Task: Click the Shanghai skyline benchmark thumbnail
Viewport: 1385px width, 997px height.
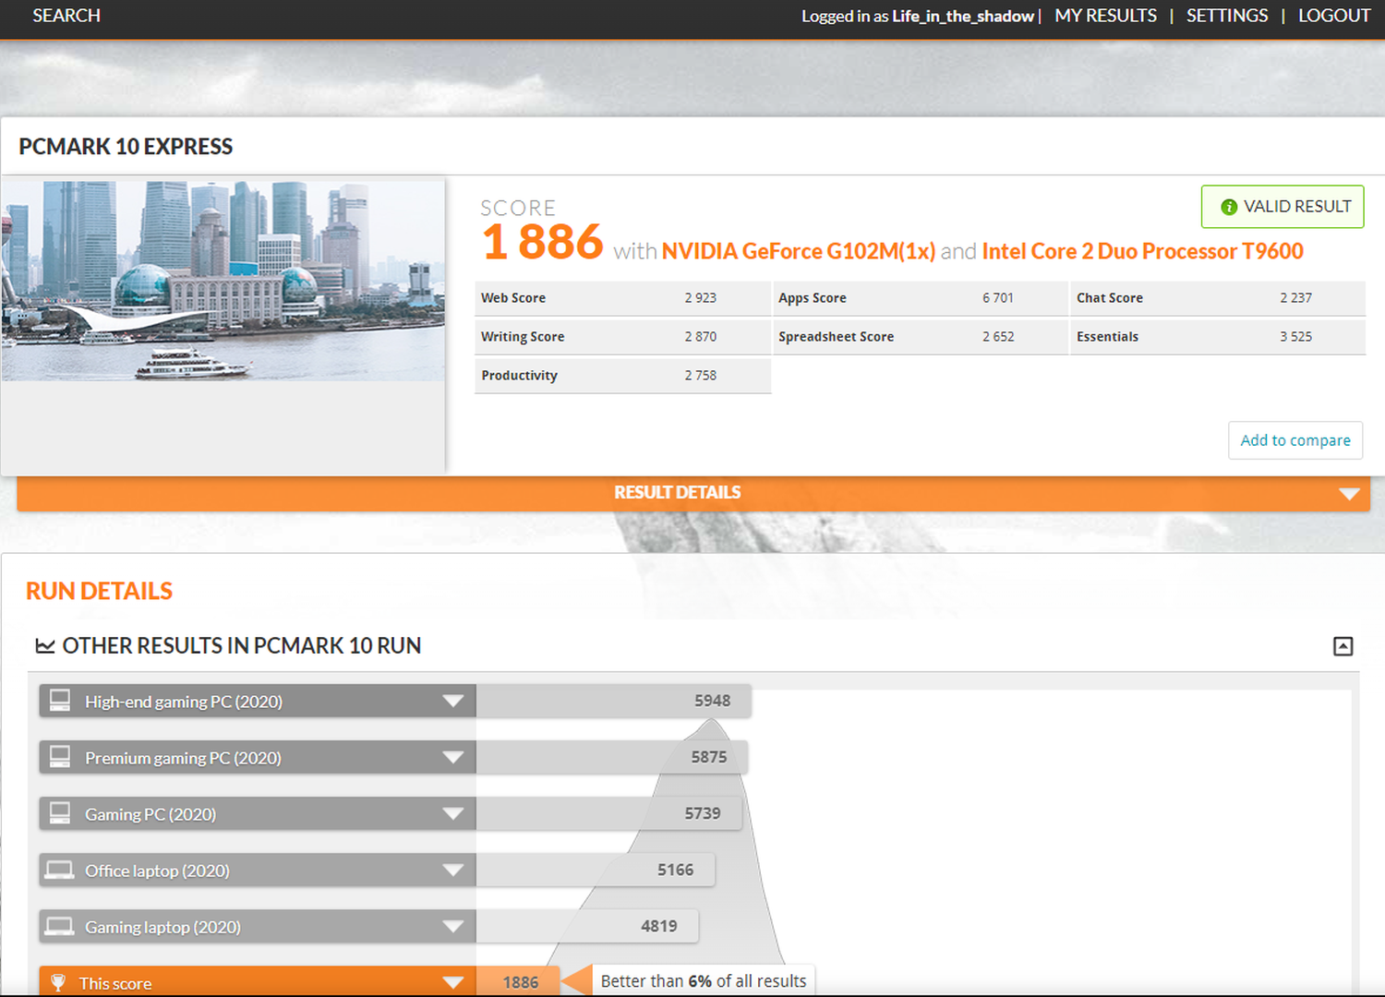Action: [x=223, y=281]
